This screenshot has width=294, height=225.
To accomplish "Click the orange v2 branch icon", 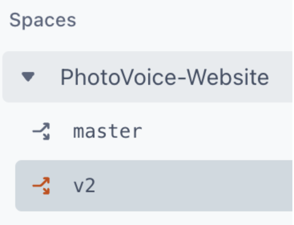I will pos(41,186).
